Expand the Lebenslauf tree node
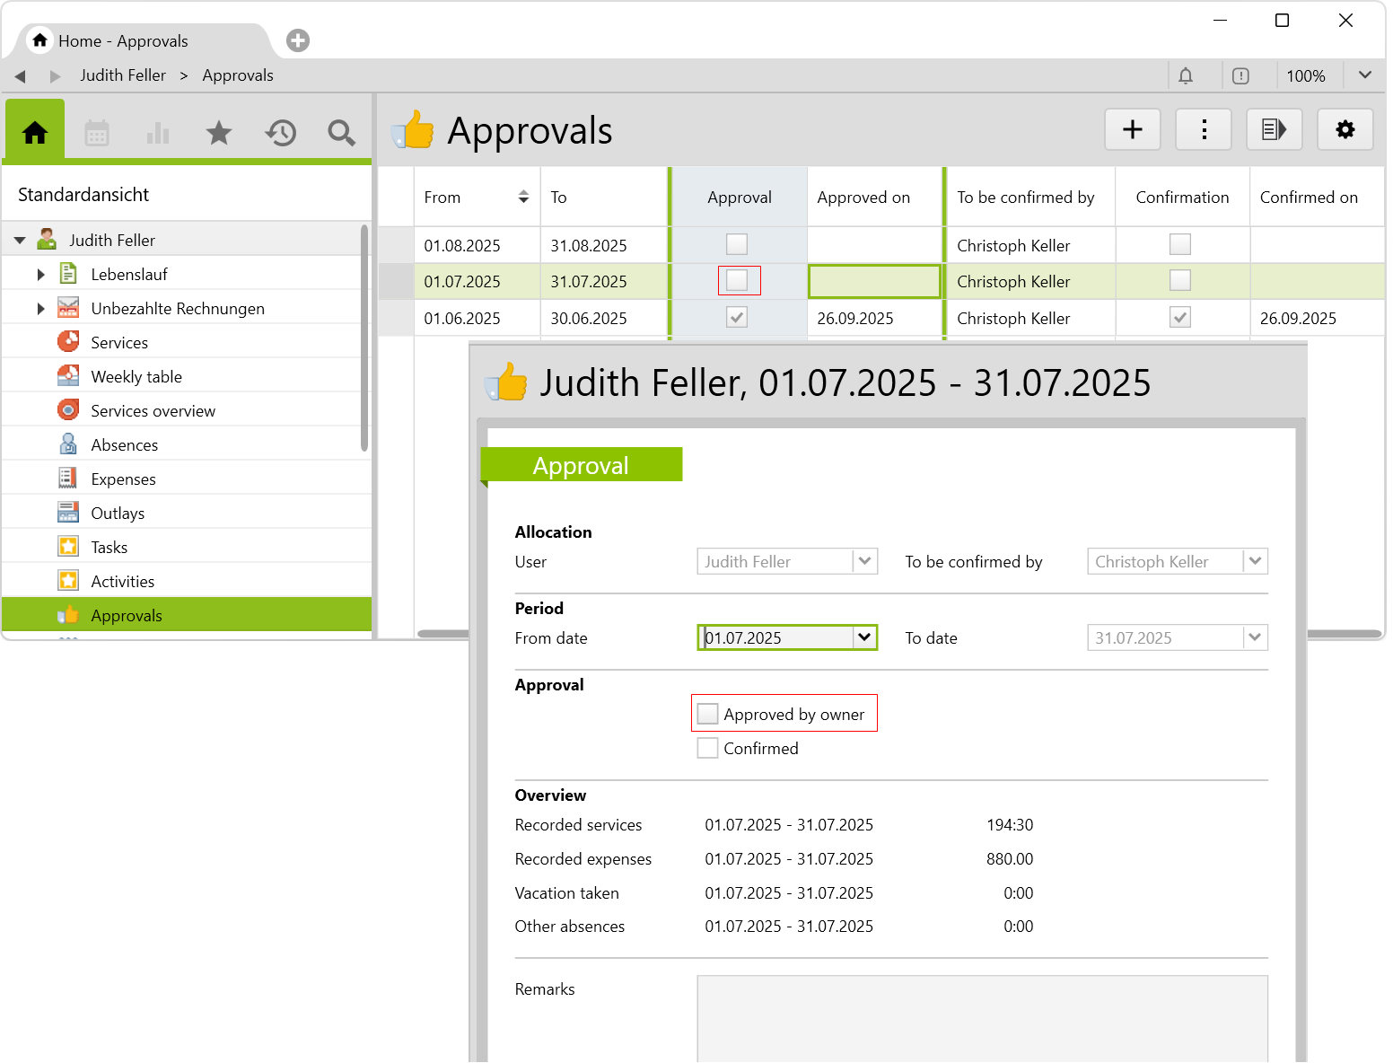 [x=40, y=275]
